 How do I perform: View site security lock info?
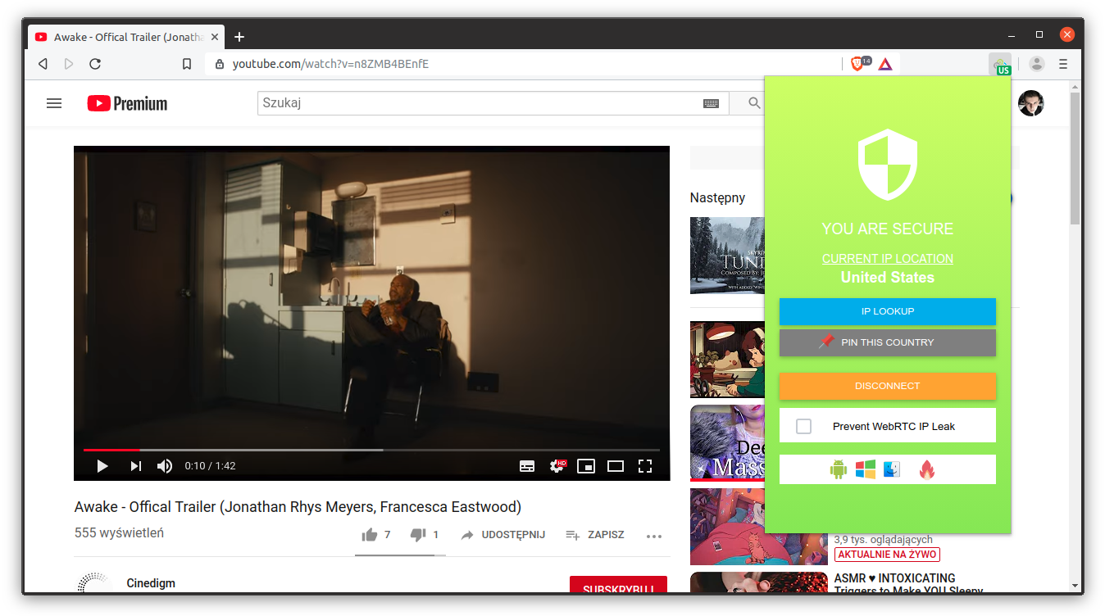pyautogui.click(x=219, y=64)
